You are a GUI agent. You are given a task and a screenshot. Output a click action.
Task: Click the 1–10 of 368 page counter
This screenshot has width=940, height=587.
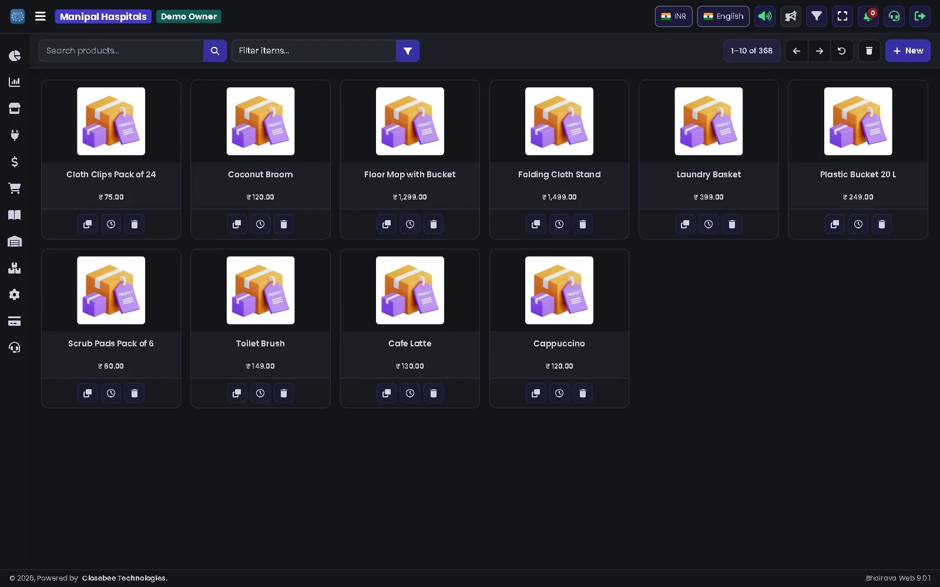pos(752,51)
